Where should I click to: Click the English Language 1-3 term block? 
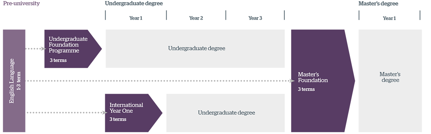[x=14, y=81]
